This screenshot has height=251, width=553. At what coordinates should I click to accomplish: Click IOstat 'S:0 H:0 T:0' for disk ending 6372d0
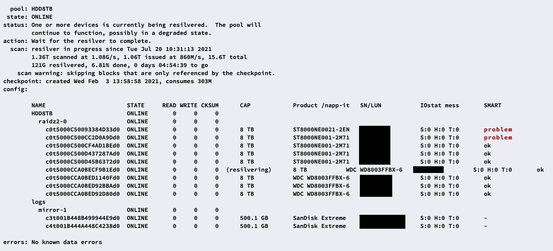point(439,162)
